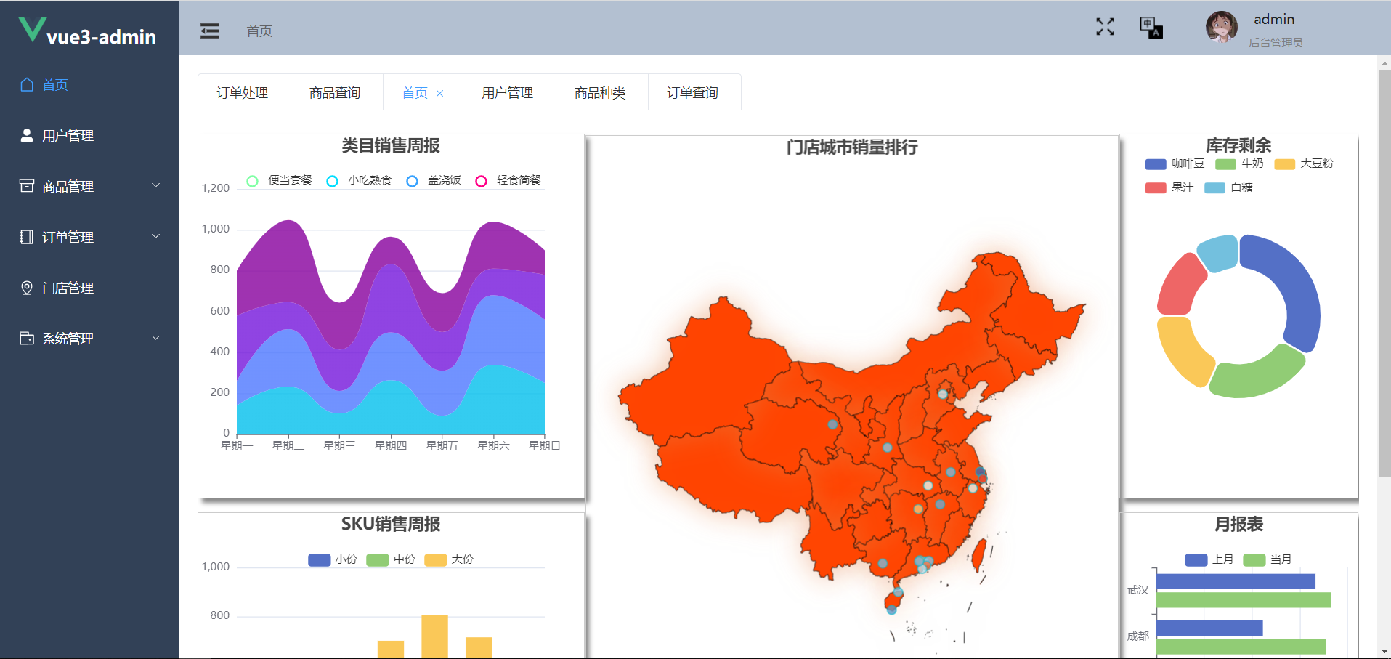Click the page vertical scrollbar
1391x659 pixels.
1384,273
